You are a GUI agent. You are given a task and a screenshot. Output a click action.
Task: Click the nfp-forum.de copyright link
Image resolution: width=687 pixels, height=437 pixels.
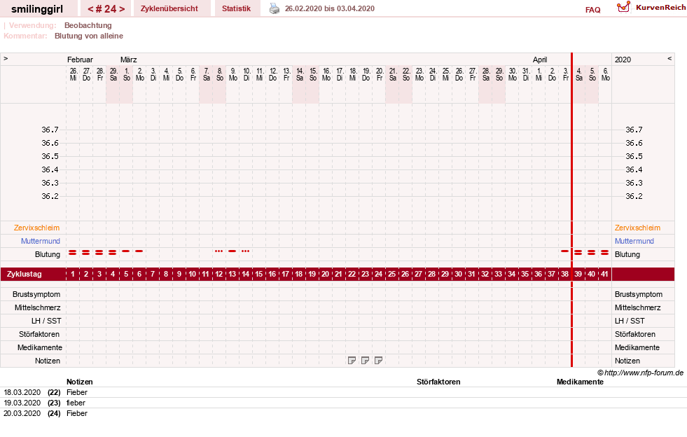pos(641,373)
